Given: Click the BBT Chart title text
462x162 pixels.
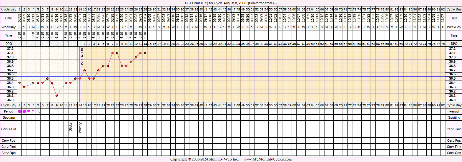Looking at the screenshot, I should [231, 3].
